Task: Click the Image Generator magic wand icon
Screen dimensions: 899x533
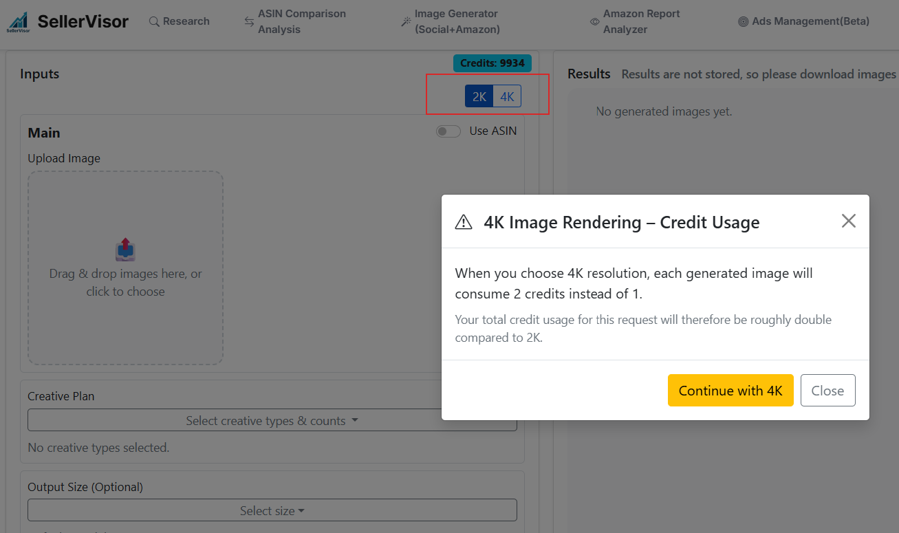Action: coord(406,22)
